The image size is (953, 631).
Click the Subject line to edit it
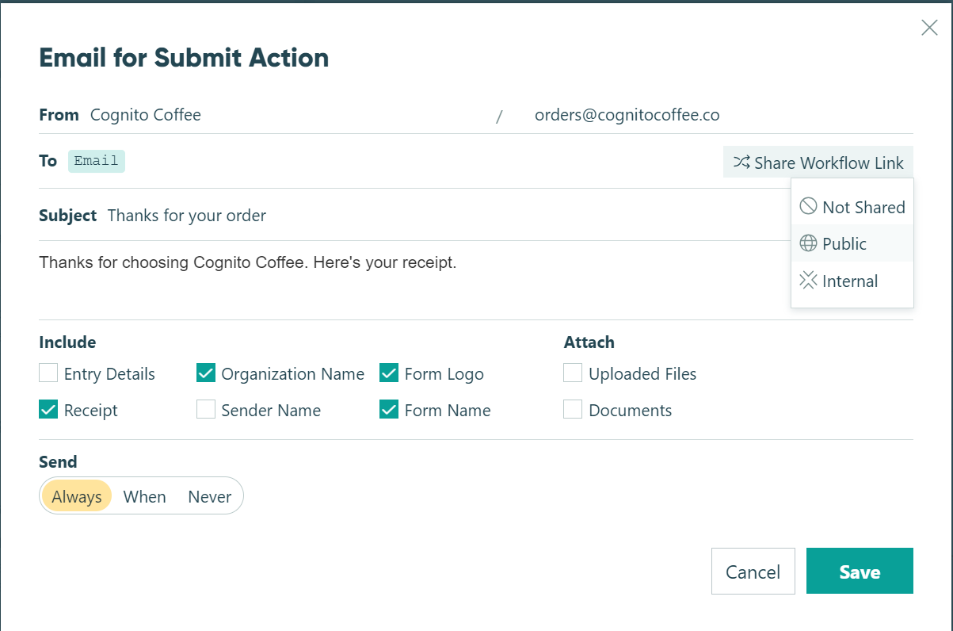[x=186, y=215]
